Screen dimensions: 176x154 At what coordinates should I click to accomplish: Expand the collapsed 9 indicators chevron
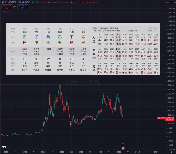pos(4,11)
